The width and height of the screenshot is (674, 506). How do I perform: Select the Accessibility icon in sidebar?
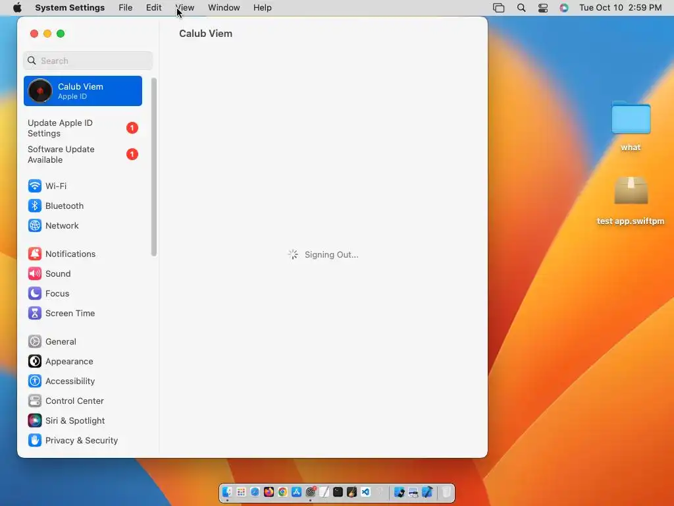coord(35,381)
